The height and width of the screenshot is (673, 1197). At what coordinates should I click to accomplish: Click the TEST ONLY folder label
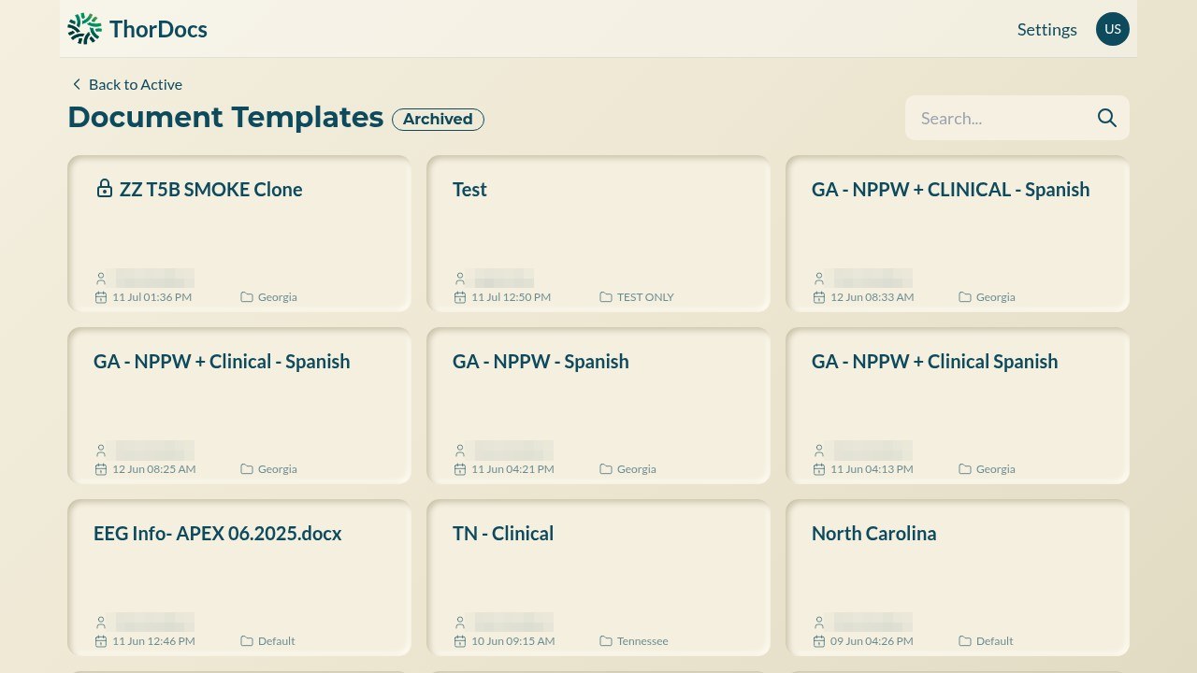(x=645, y=297)
